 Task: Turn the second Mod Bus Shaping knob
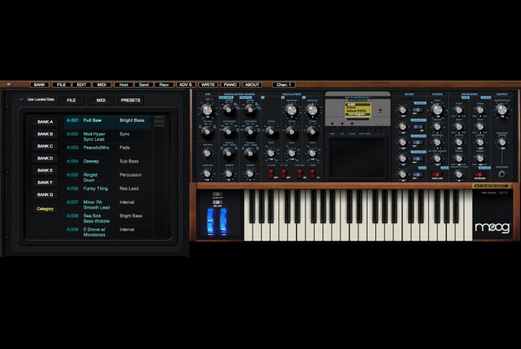(x=250, y=152)
